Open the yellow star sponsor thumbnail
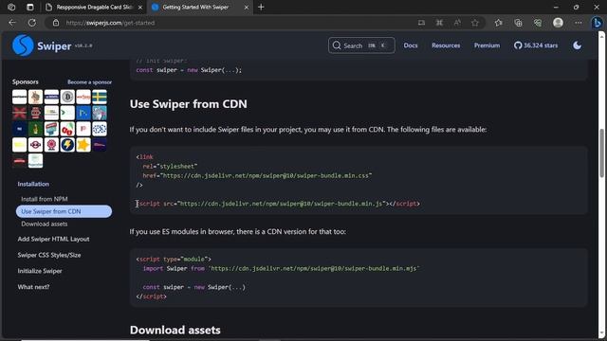The image size is (607, 341). 83,145
